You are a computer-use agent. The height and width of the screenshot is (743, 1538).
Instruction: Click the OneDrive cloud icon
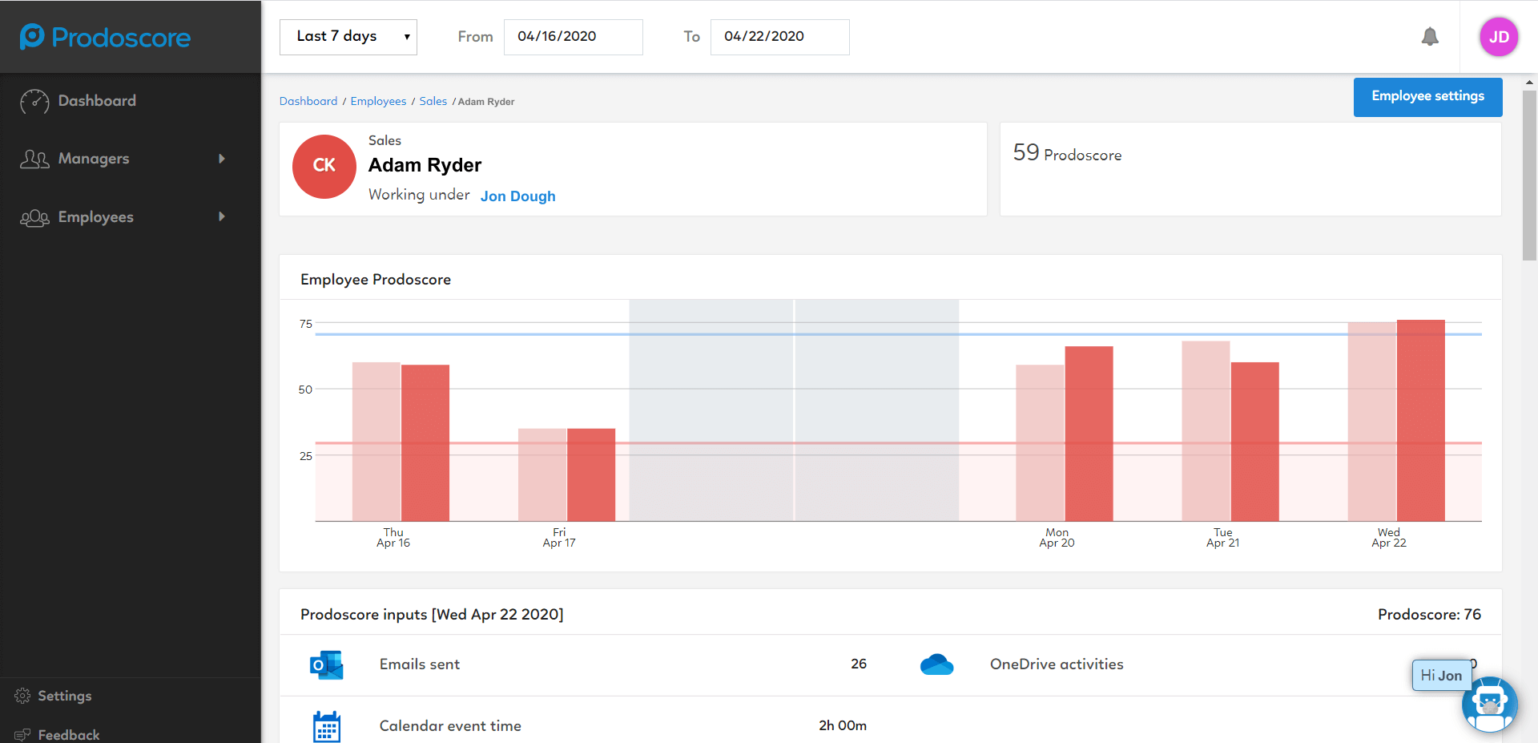[x=936, y=664]
